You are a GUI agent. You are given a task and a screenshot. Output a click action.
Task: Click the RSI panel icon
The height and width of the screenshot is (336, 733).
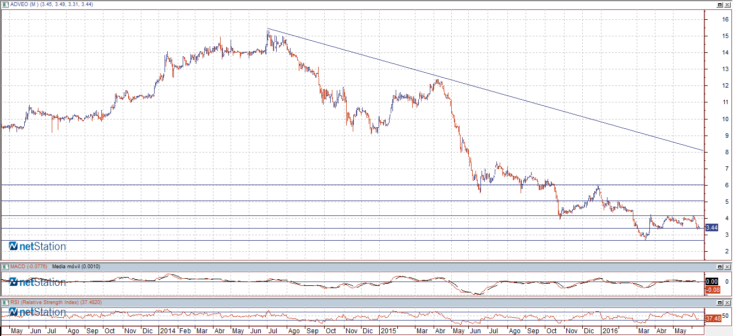pos(5,302)
